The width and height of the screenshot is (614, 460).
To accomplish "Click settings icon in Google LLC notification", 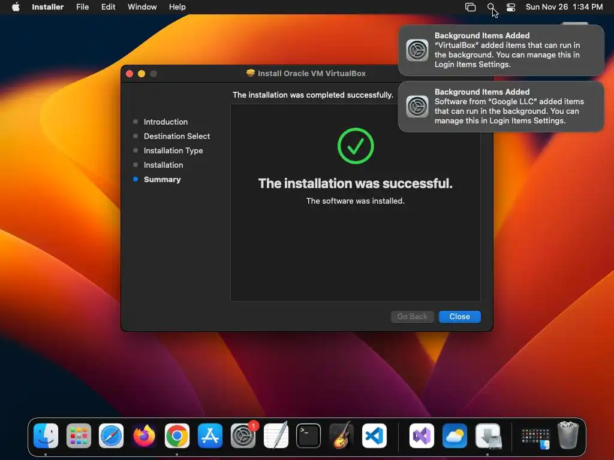I will (x=417, y=107).
